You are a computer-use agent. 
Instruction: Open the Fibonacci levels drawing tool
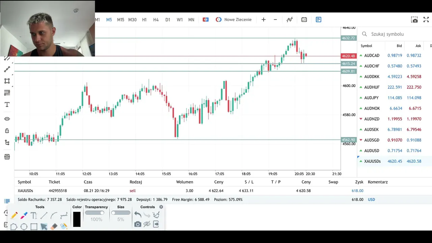click(7, 93)
